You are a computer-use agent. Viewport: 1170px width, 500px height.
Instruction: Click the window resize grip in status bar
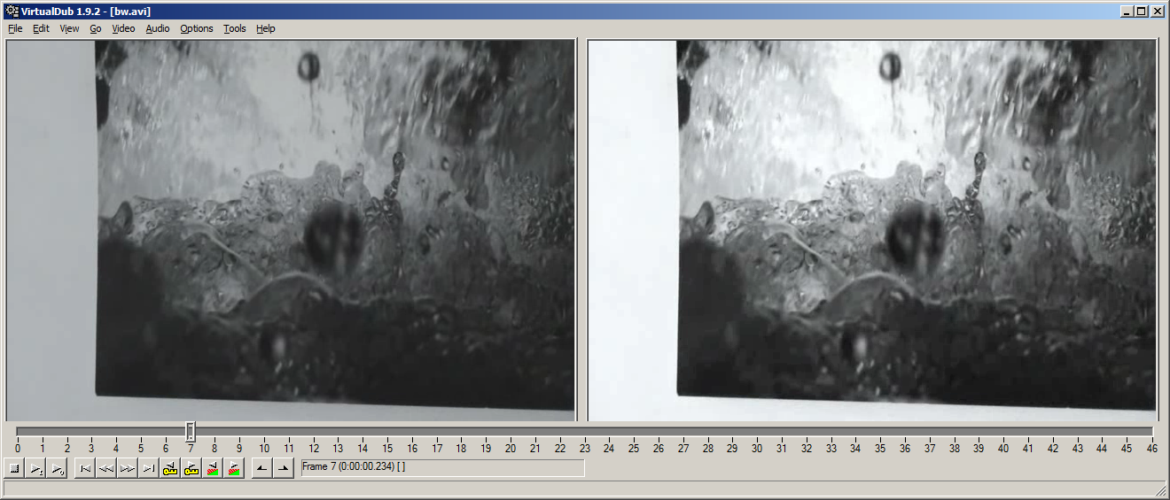[1160, 490]
